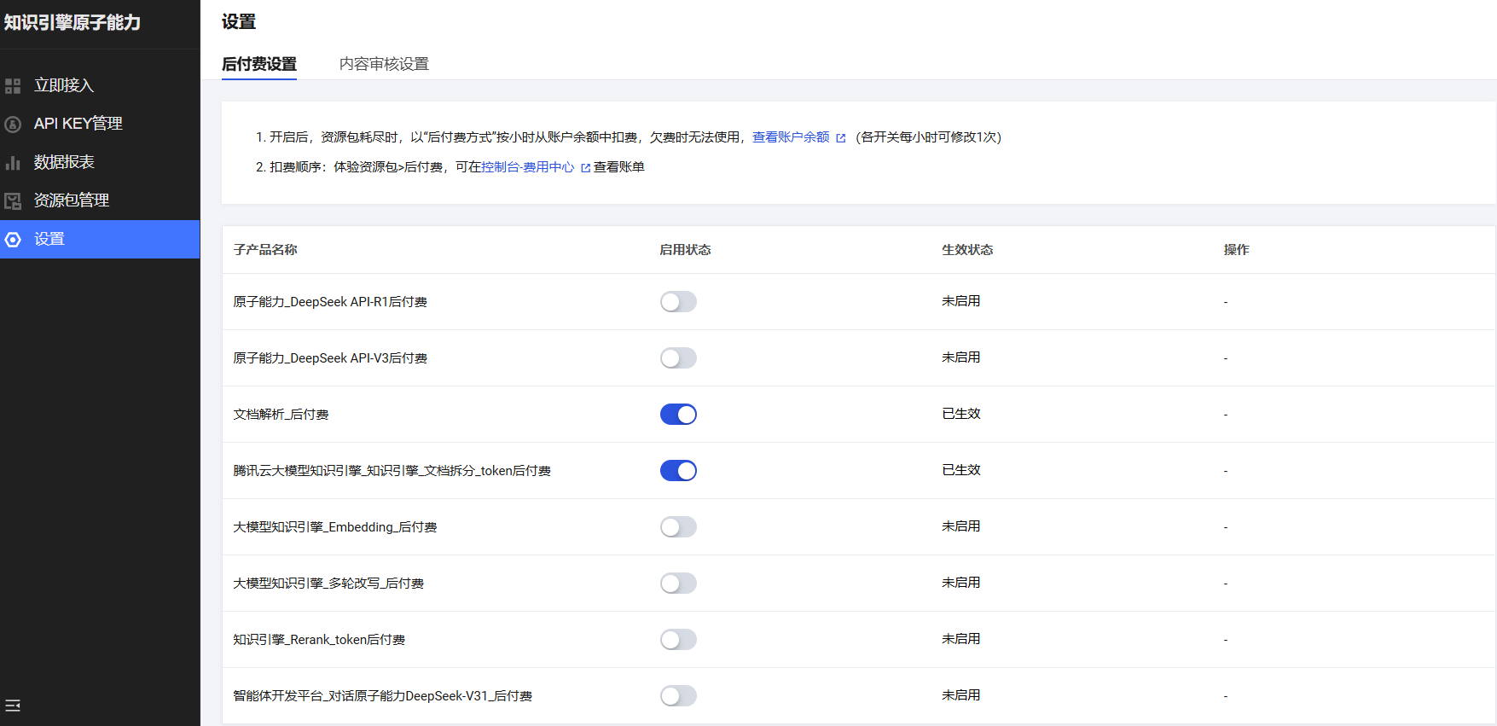
Task: Click external link icon beside 控制台-费用中心
Action: coord(585,168)
